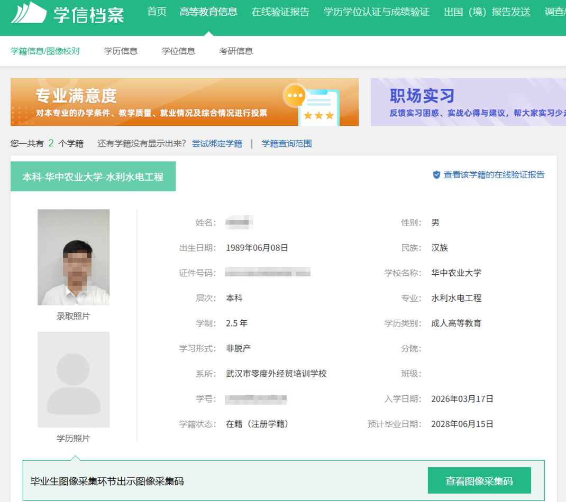Open 查看该学籍的在线验证报告 link

[494, 175]
